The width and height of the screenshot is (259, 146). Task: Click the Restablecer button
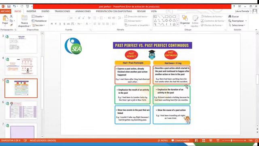(x=39, y=21)
